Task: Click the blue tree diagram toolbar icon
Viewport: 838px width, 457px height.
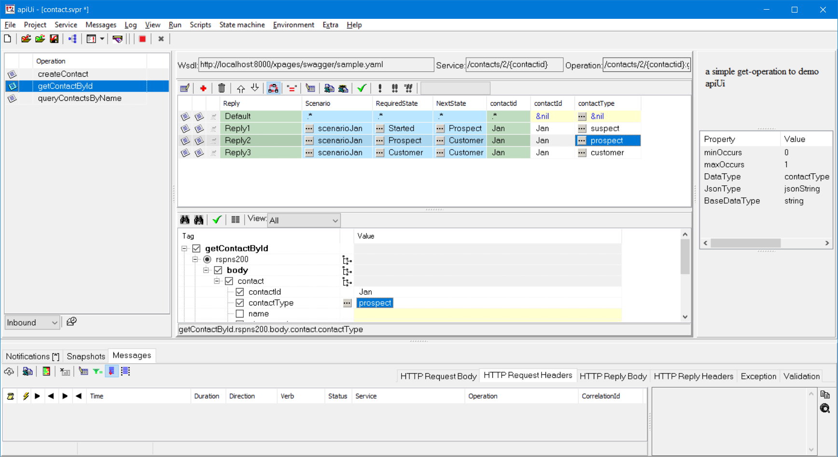Action: click(72, 39)
